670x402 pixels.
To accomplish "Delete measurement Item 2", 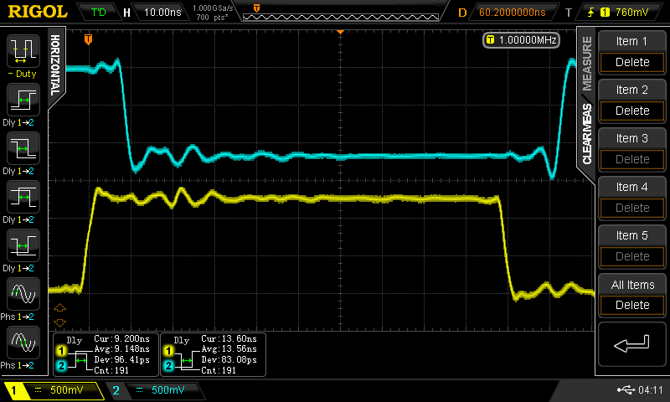I will coord(632,111).
